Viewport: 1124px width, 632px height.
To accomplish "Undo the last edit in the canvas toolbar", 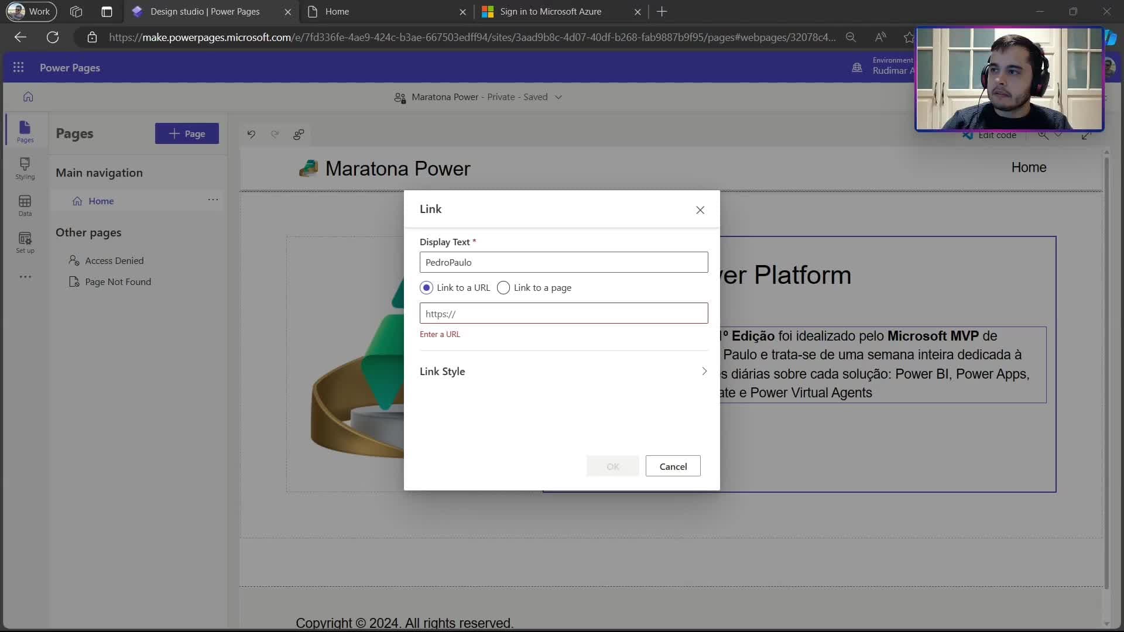I will pos(251,134).
